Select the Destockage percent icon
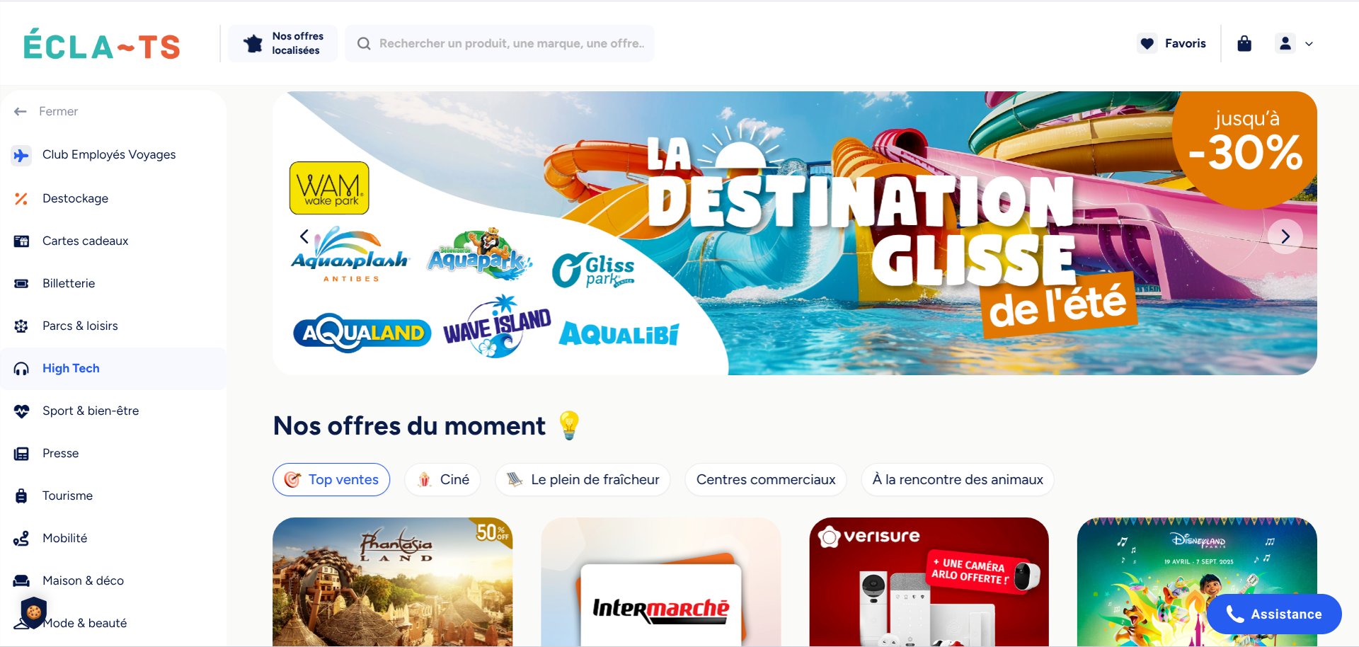The image size is (1359, 647). (x=21, y=199)
